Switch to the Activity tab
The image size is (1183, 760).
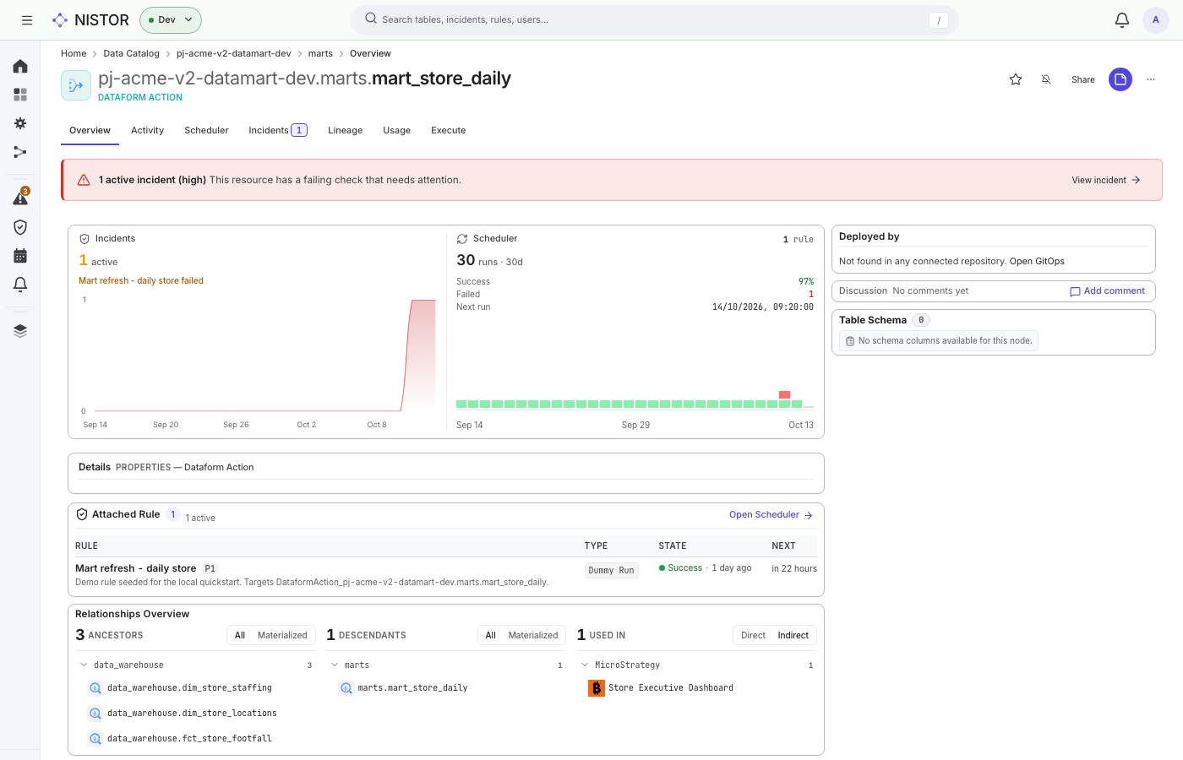[x=147, y=131]
